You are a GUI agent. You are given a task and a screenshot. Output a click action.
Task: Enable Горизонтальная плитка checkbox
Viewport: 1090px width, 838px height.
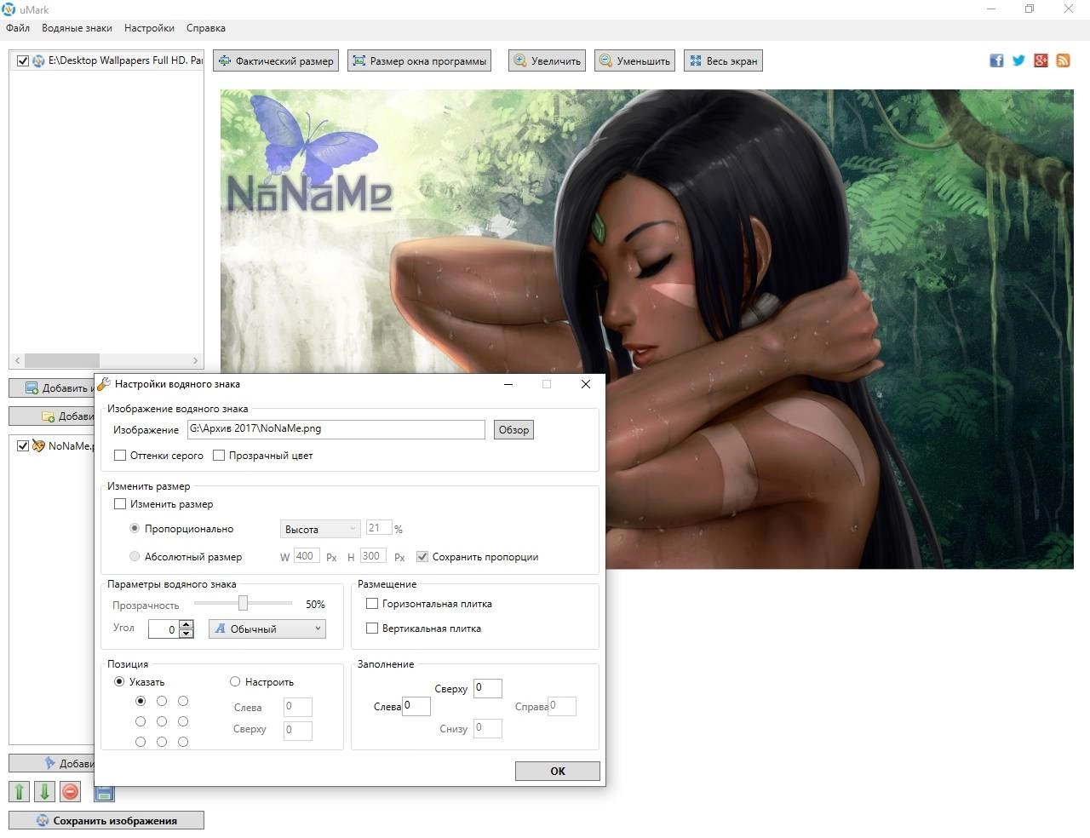[x=372, y=604]
